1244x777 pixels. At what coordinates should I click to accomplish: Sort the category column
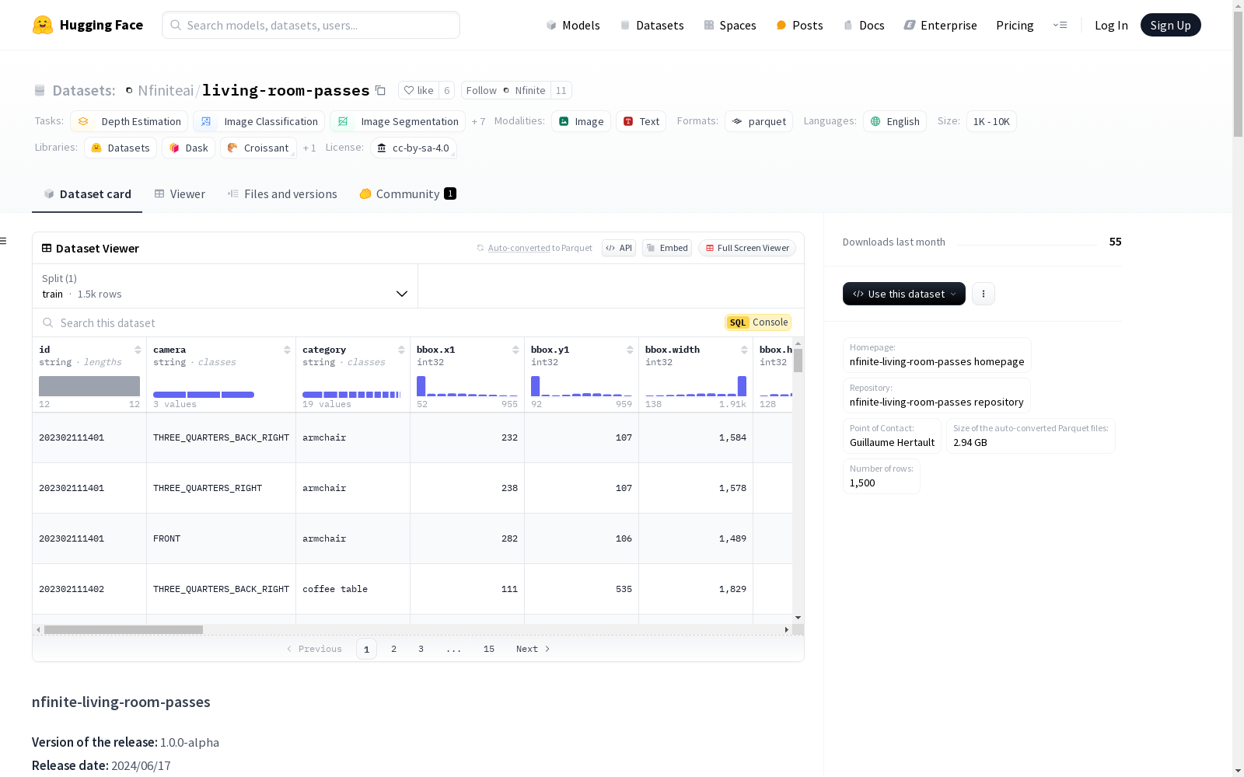401,350
